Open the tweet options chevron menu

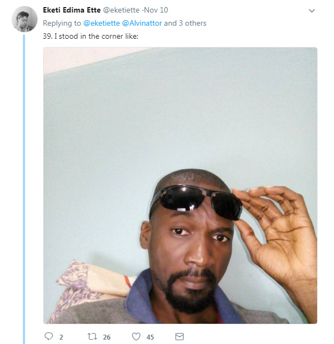pyautogui.click(x=312, y=10)
